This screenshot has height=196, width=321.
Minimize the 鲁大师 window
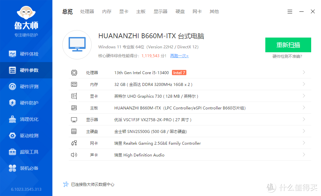click(301, 12)
